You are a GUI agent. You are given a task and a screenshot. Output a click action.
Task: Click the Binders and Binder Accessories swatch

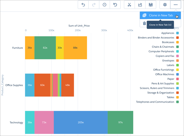pyautogui.click(x=177, y=38)
